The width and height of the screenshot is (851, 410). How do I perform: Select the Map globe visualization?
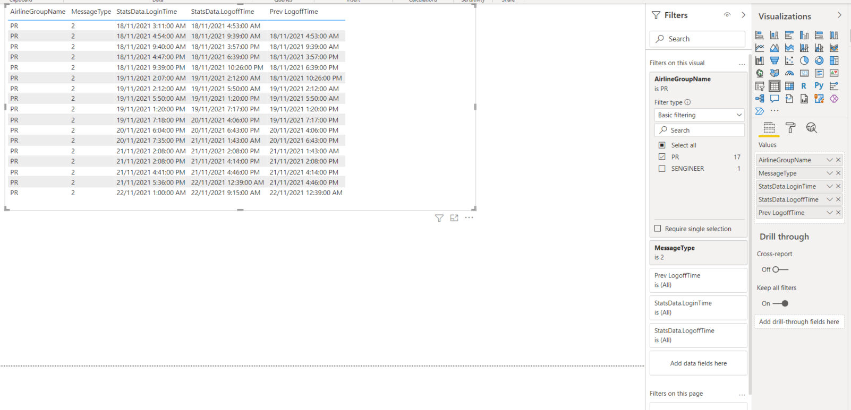point(760,73)
